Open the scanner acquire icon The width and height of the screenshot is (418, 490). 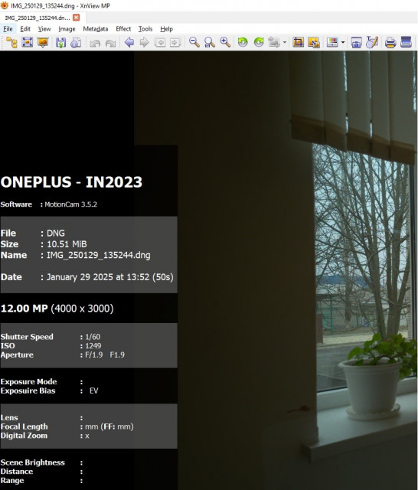(406, 42)
